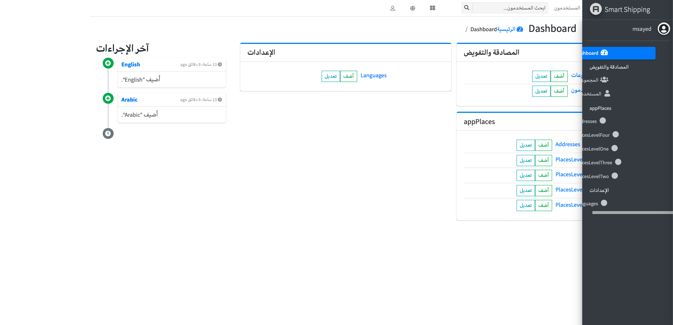Click the Dashboard page title
Viewport: 673px width, 325px height.
(x=552, y=29)
